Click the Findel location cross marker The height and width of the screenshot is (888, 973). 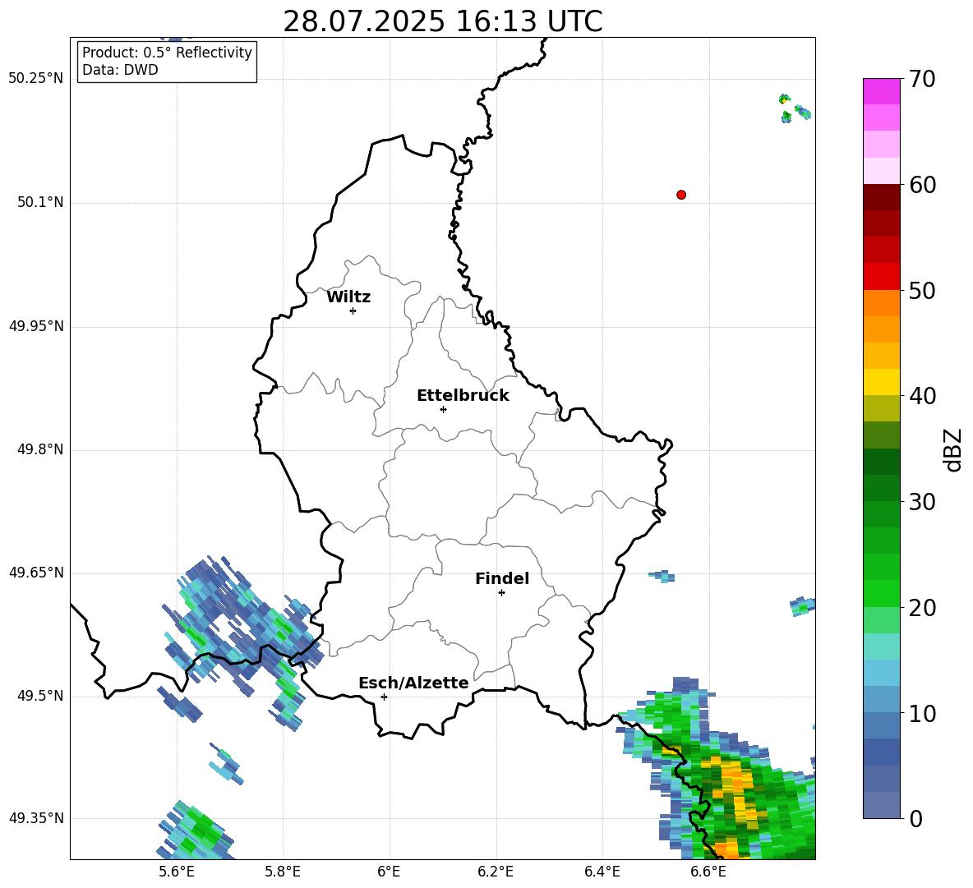501,593
